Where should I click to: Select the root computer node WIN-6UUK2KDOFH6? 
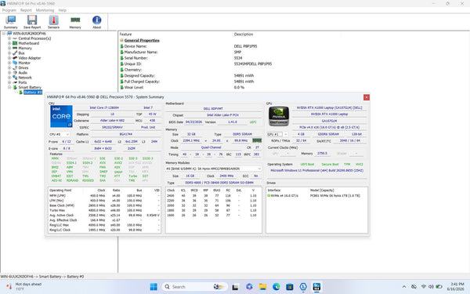tap(29, 34)
